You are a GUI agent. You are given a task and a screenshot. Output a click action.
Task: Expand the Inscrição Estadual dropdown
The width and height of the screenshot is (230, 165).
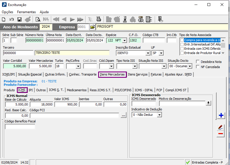[148, 53]
